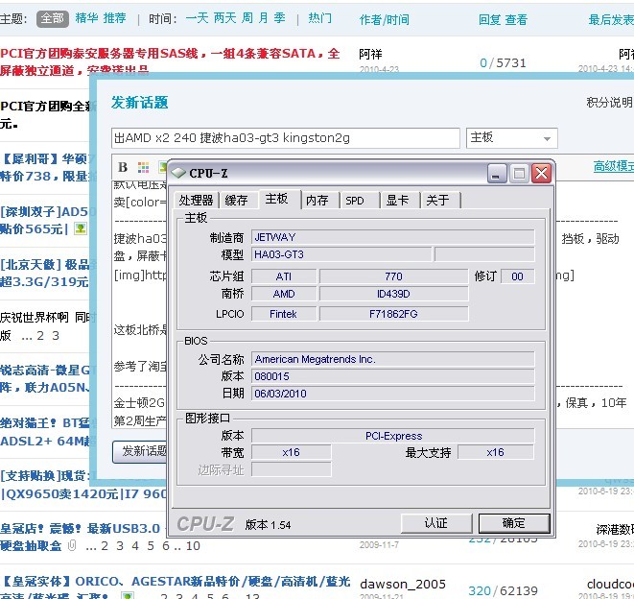Click the topic title input field
Screen dimensions: 634x599
click(285, 138)
